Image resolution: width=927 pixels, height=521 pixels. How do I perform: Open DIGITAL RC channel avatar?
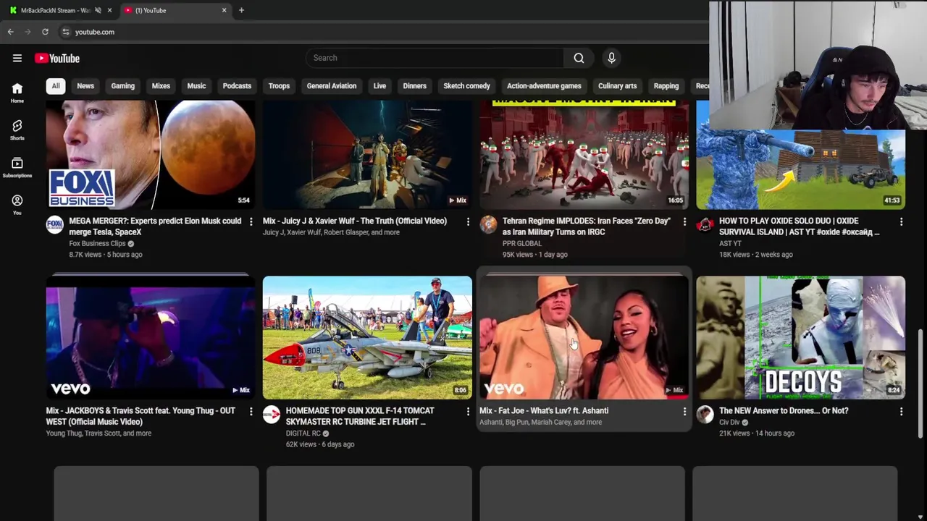(x=272, y=414)
